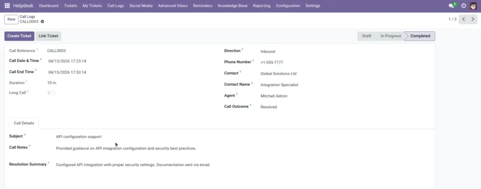Open My Tickets menu item

[x=92, y=6]
